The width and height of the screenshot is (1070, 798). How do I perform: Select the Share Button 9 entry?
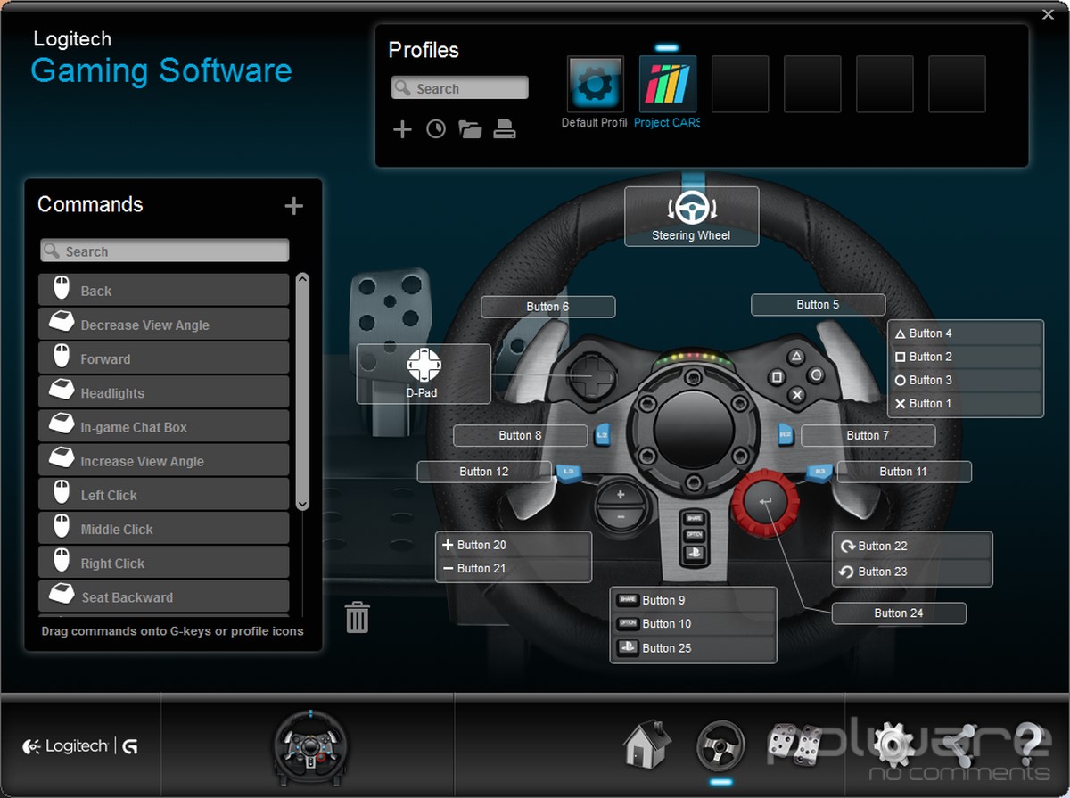[693, 600]
